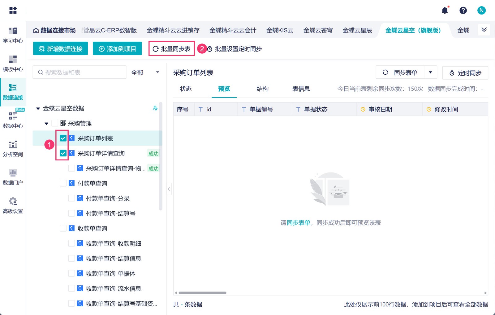Collapse the left panel with the splitter arrow

tap(169, 189)
